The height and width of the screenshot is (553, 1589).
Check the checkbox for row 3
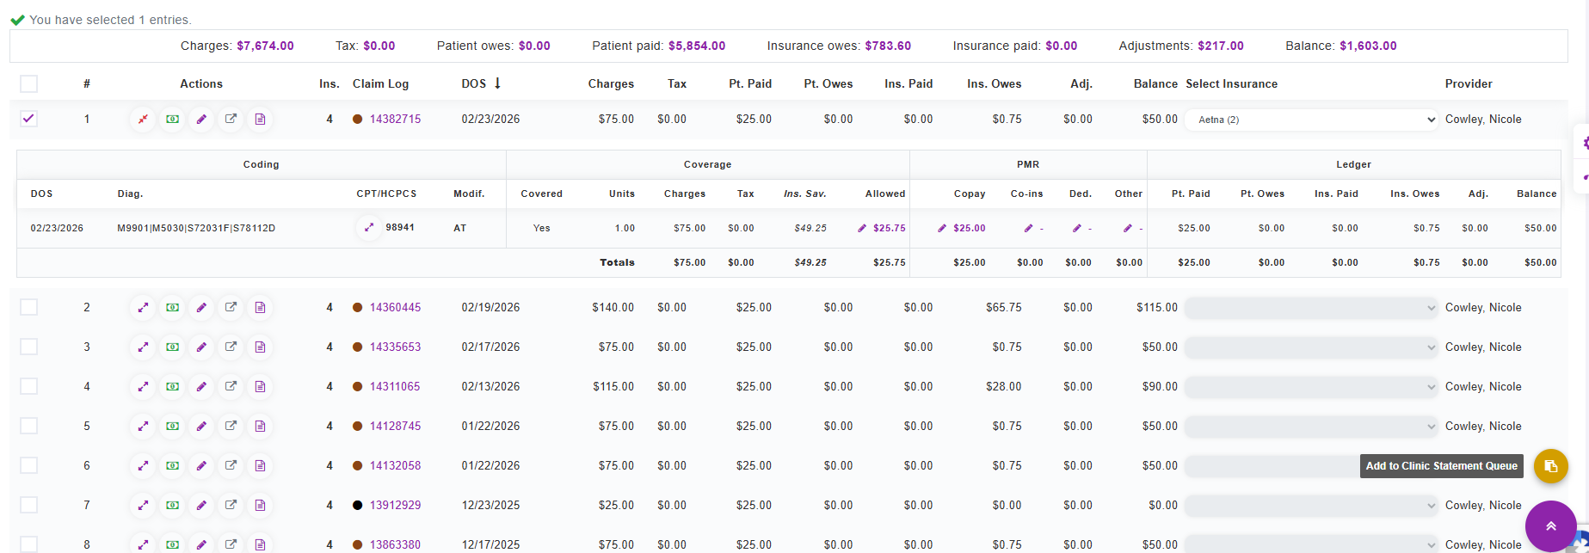pos(28,347)
